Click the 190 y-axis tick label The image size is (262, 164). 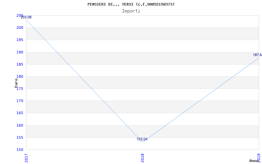pos(20,52)
